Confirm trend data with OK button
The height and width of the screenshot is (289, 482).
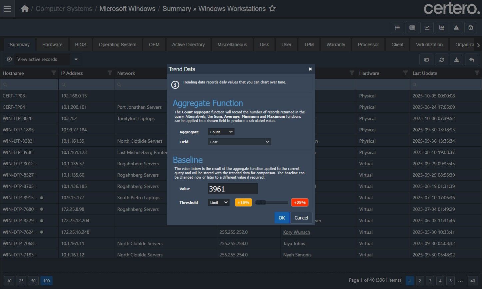[x=281, y=218]
